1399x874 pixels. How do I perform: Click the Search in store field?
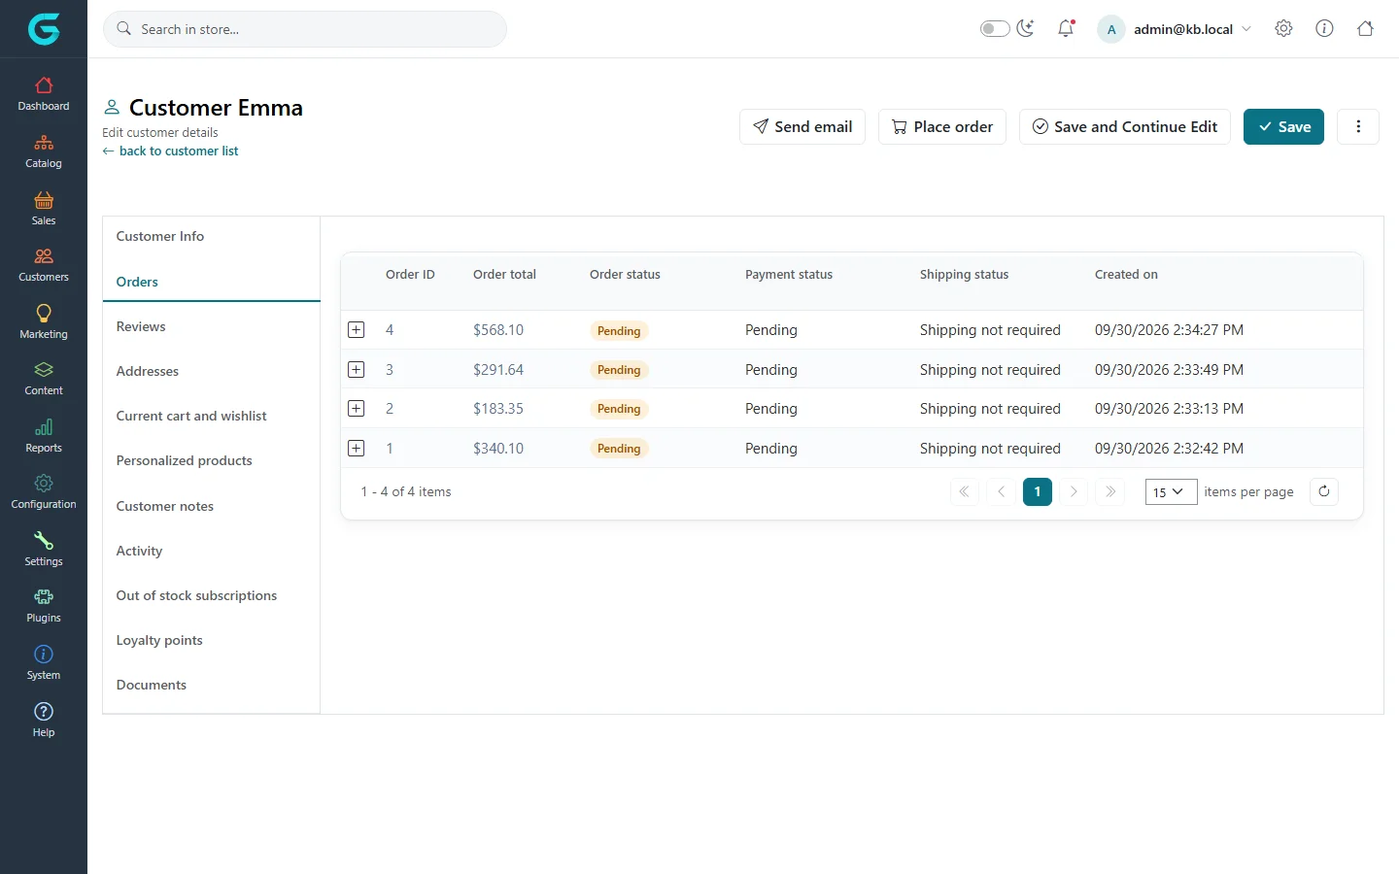305,29
